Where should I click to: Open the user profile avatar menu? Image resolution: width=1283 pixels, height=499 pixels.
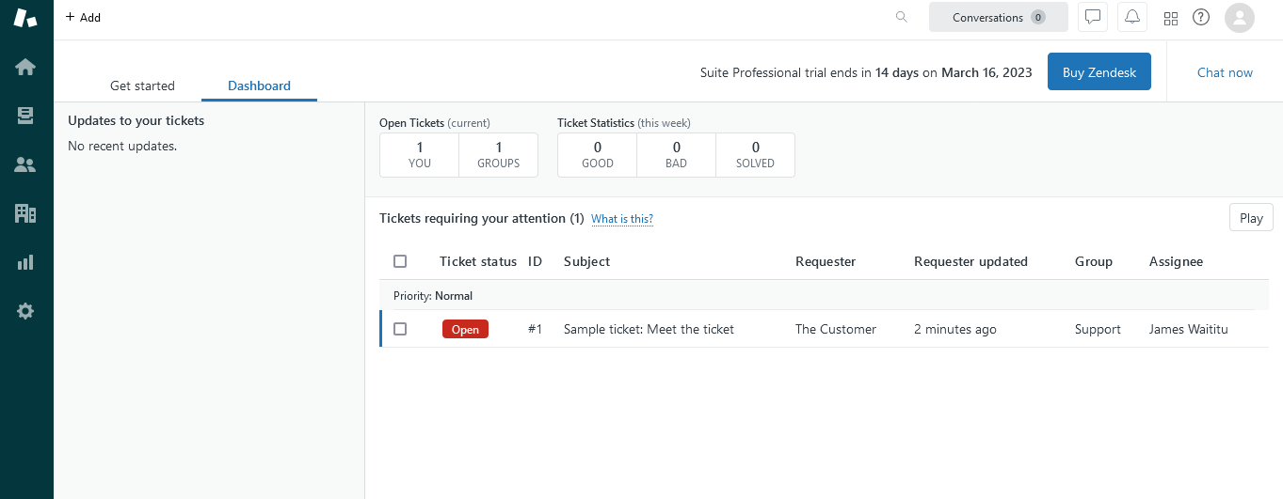coord(1240,17)
